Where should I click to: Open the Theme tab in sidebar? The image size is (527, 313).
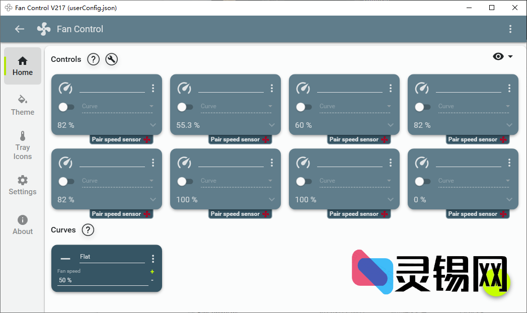point(23,105)
